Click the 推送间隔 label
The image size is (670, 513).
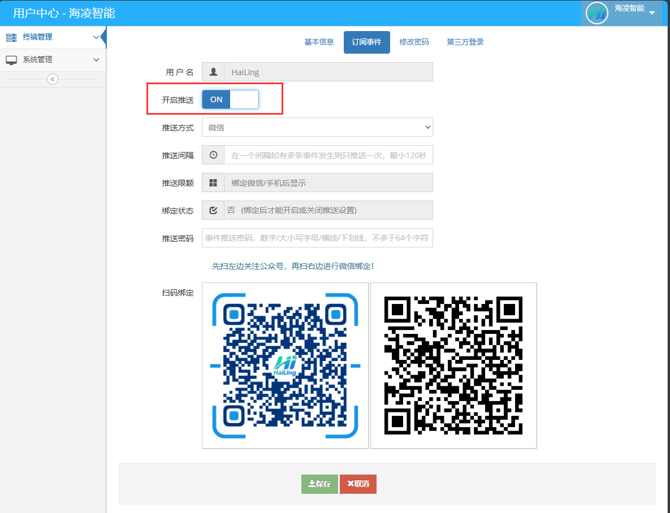tap(178, 155)
